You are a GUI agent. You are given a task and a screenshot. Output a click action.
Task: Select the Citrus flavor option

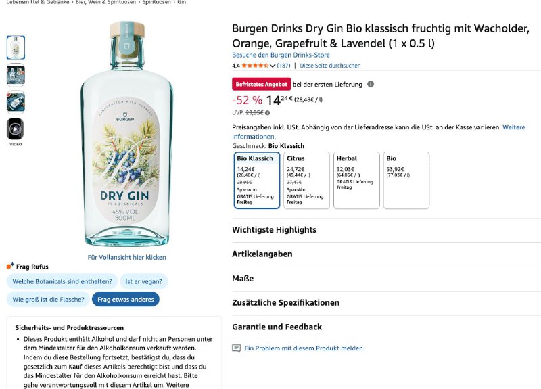point(308,180)
